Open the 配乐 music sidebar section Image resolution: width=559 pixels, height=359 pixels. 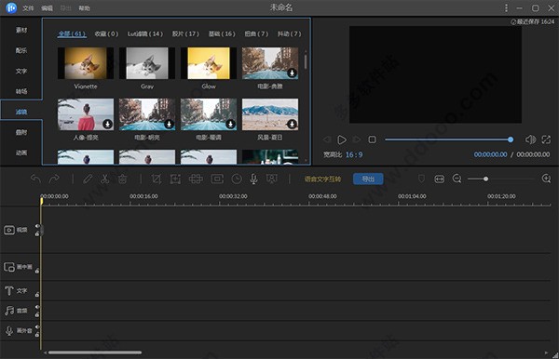coord(21,50)
